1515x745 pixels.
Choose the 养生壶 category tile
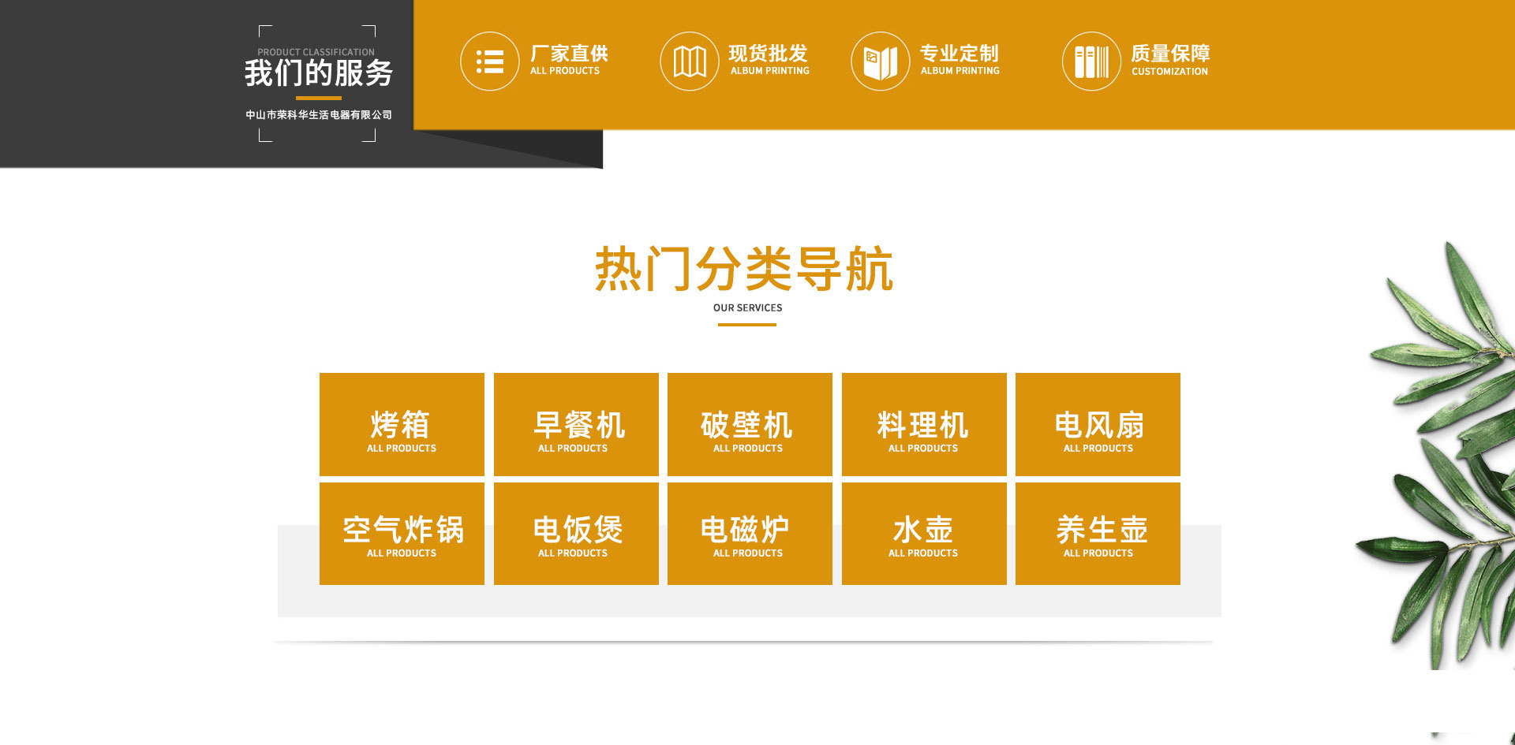[1098, 534]
